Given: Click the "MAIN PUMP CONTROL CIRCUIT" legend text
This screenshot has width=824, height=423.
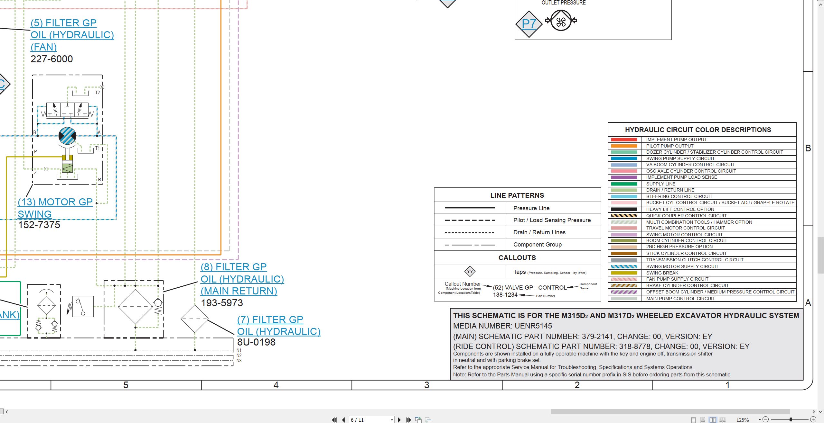Looking at the screenshot, I should (680, 299).
